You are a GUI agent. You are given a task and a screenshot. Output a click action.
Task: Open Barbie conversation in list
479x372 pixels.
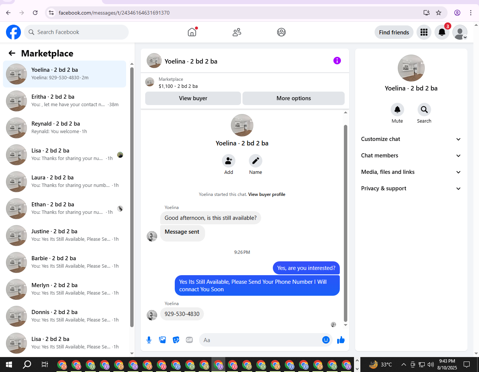coord(65,262)
